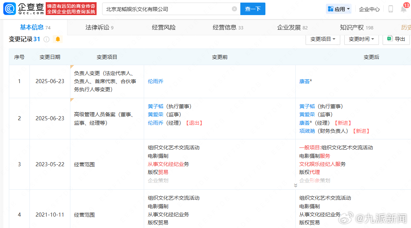Open 伦雨乔 link in row 1
The height and width of the screenshot is (228, 411).
pos(156,81)
